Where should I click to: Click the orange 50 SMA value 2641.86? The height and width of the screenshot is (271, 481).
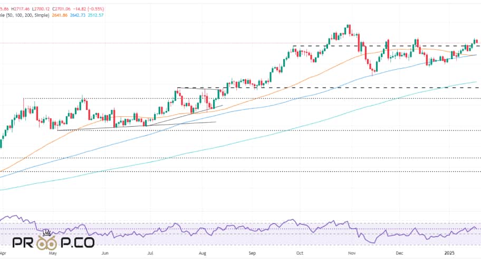[60, 15]
